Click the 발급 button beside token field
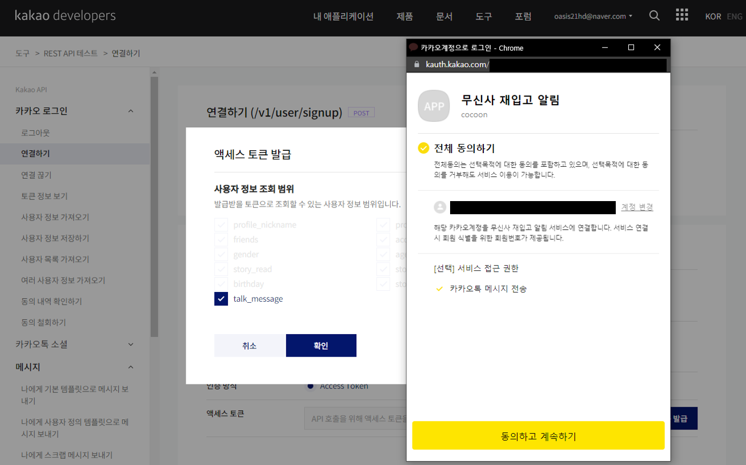The width and height of the screenshot is (746, 465). click(x=681, y=418)
